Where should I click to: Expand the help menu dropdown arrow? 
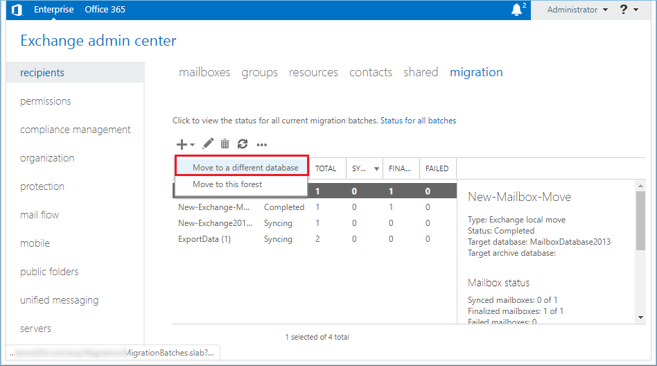(x=636, y=10)
